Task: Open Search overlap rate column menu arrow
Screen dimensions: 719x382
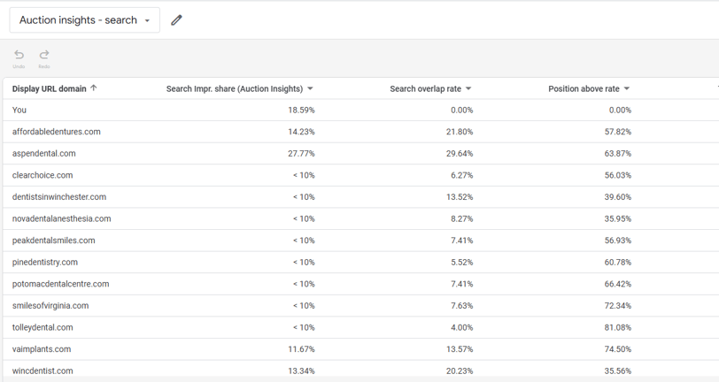Action: point(468,88)
